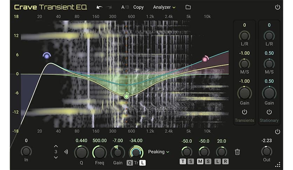Image resolution: width=293 pixels, height=170 pixels.
Task: Click the knob above the T/S buttons
Action: pos(187,152)
